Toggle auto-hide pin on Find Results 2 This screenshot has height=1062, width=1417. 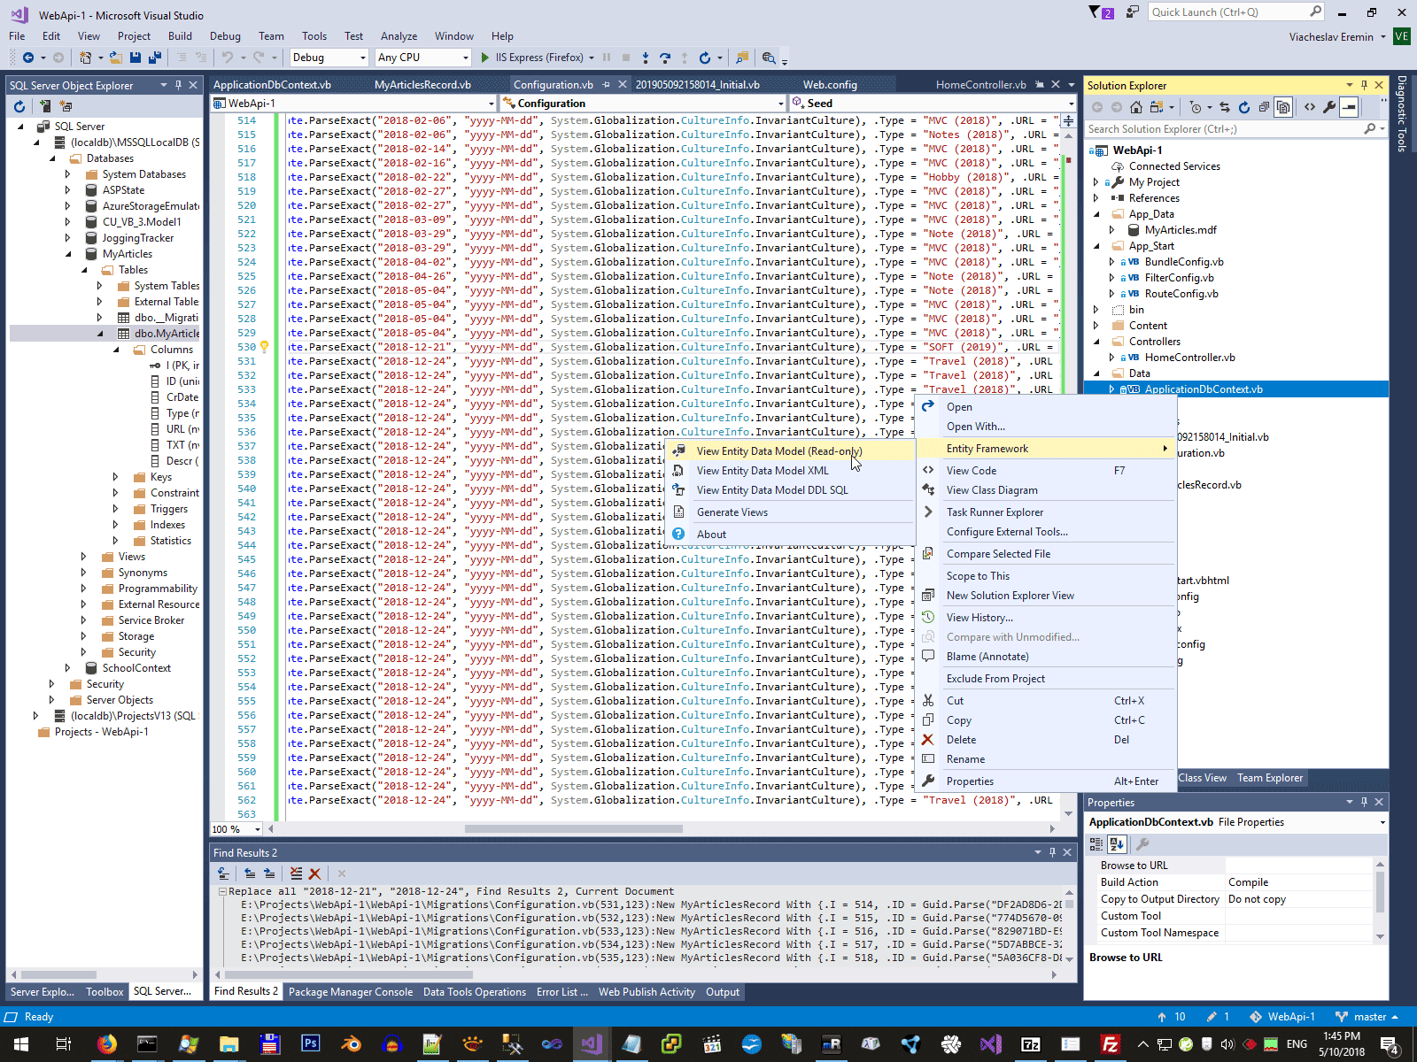coord(1052,852)
